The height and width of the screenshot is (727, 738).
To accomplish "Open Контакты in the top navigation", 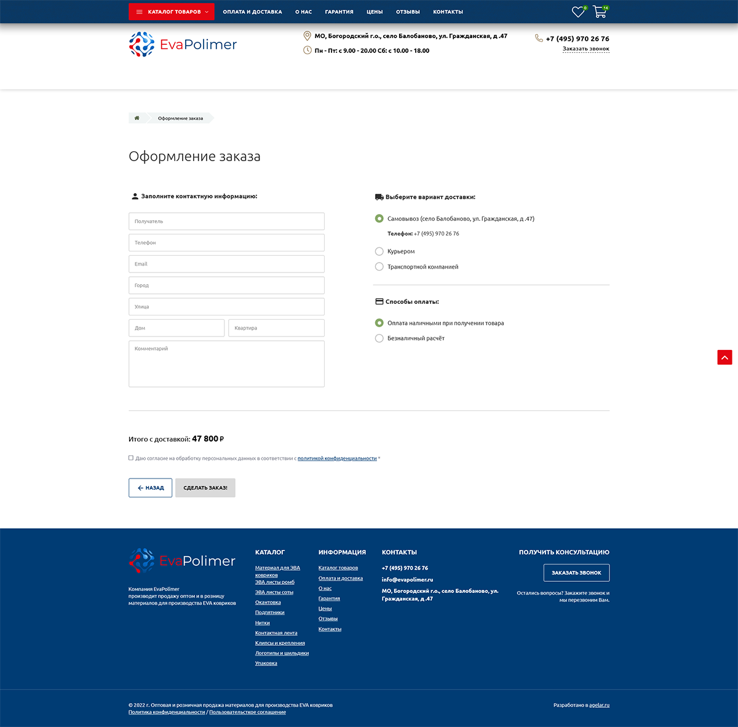I will [x=448, y=12].
